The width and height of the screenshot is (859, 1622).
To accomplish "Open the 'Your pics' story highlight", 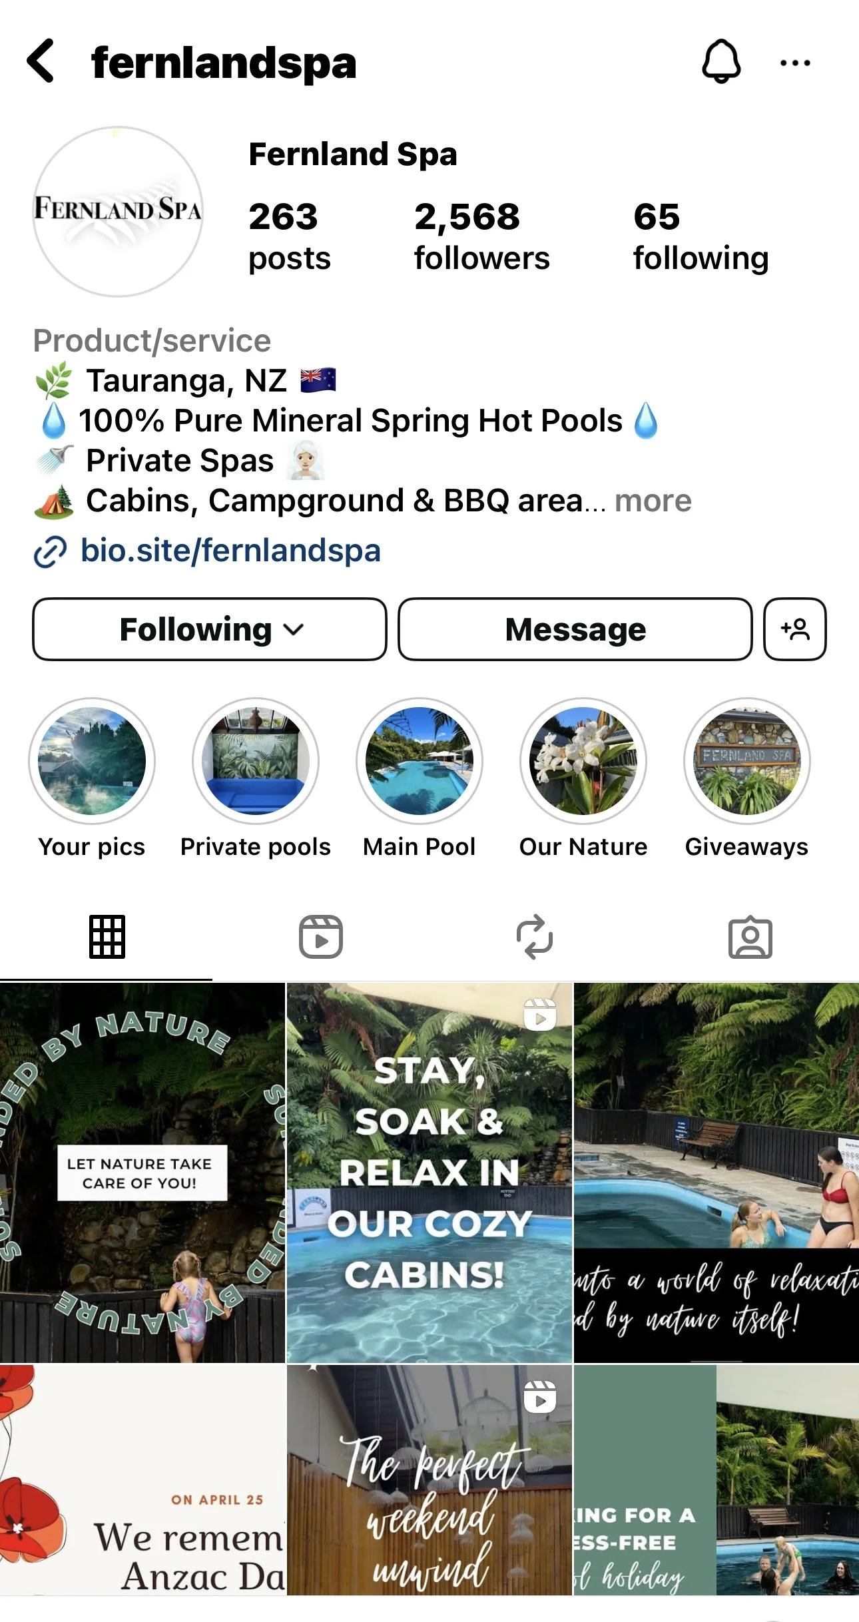I will (x=92, y=761).
